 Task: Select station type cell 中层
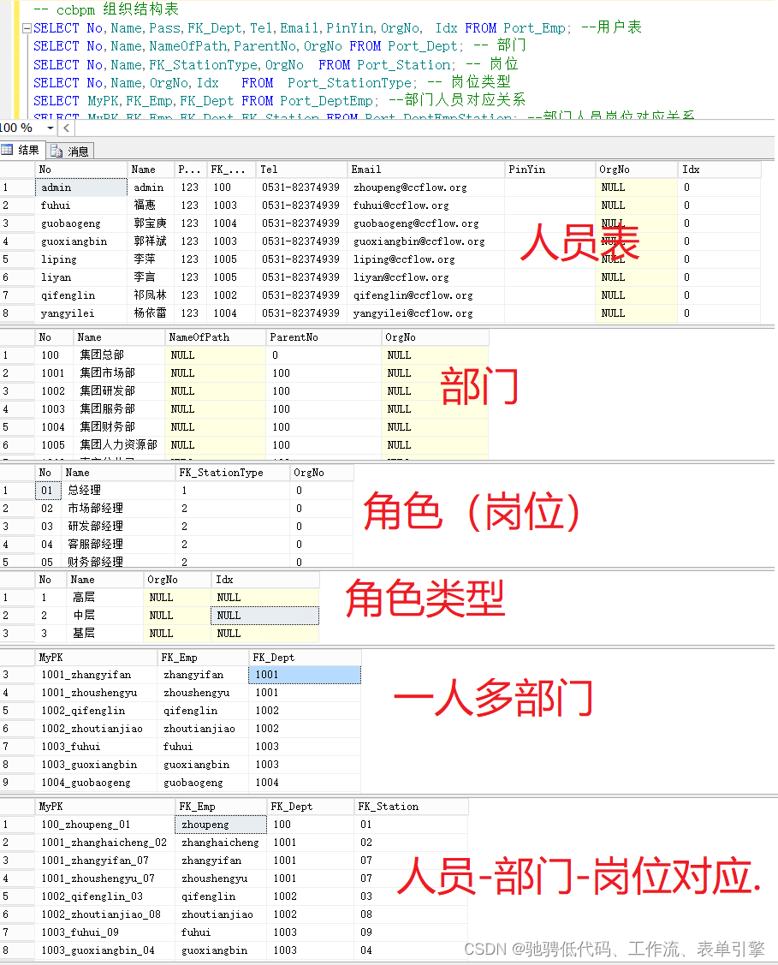(x=104, y=616)
